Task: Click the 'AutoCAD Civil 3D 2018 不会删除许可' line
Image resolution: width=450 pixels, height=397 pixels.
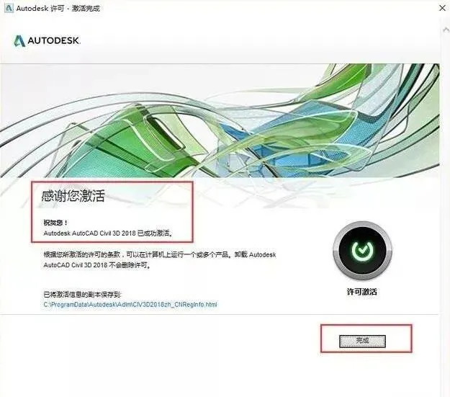Action: point(97,265)
